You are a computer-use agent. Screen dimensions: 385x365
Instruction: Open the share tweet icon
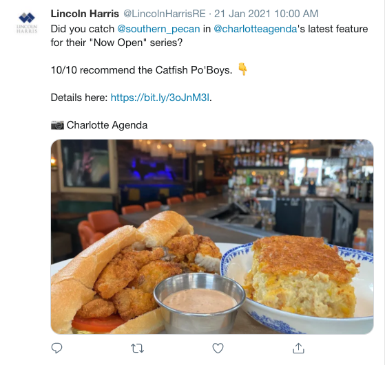pyautogui.click(x=299, y=348)
